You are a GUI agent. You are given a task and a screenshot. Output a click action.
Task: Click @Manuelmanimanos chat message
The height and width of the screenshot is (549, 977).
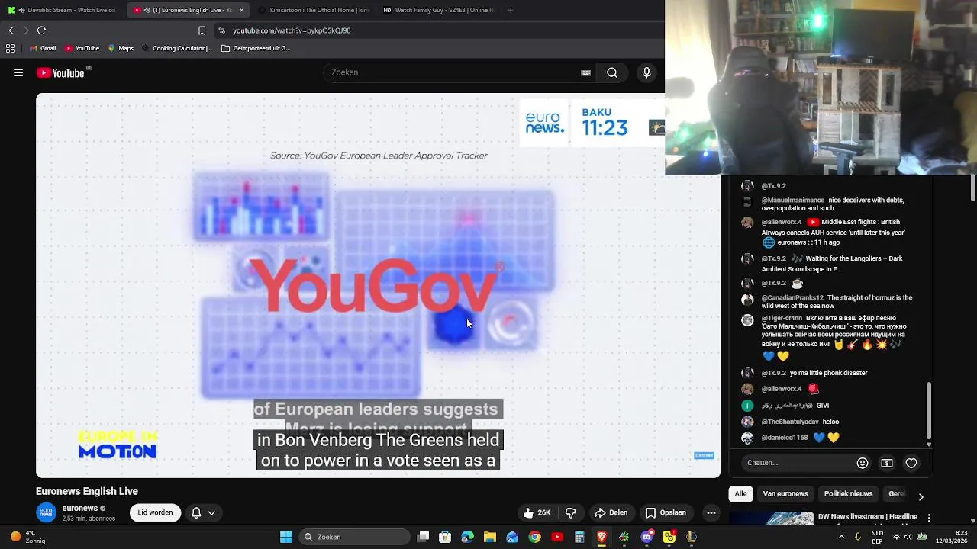point(832,204)
